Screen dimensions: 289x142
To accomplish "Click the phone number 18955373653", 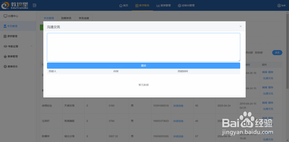I will pos(161,121).
